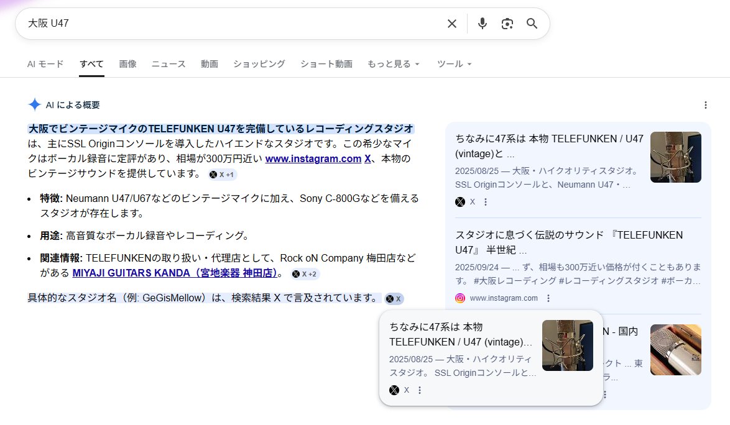Open the ニュース tab
The height and width of the screenshot is (425, 730).
pyautogui.click(x=169, y=64)
